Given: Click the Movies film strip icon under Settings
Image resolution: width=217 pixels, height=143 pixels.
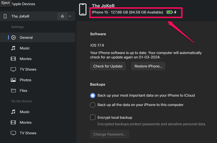Looking at the screenshot, I should click(x=13, y=59).
